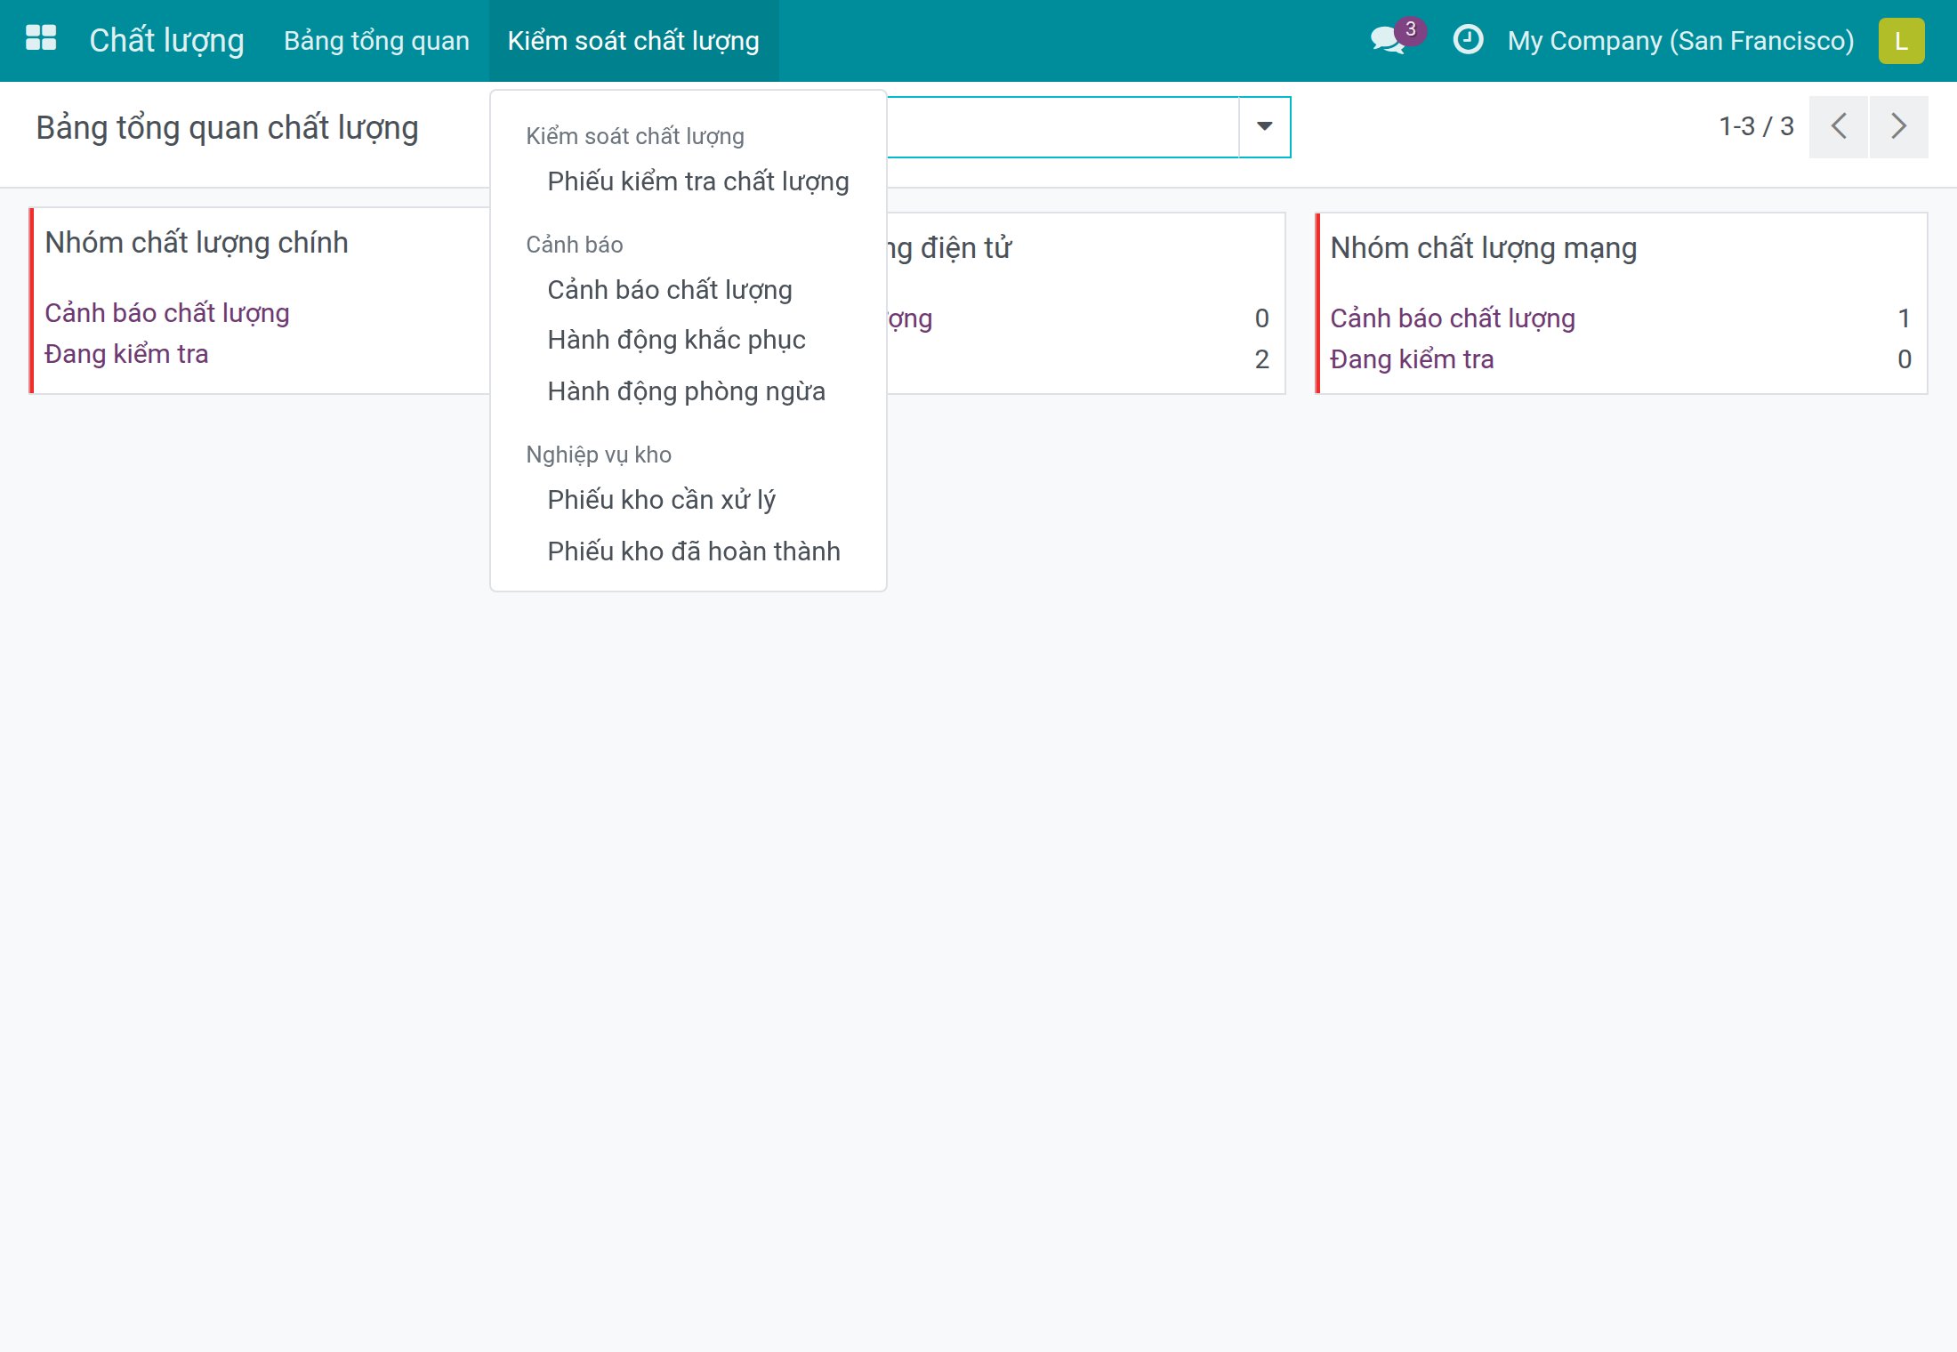Select Cảnh báo chất lượng menu entry
Screen dimensions: 1957x1352
tap(670, 290)
